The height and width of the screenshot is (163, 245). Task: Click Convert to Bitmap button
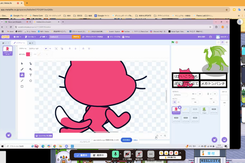[44, 136]
